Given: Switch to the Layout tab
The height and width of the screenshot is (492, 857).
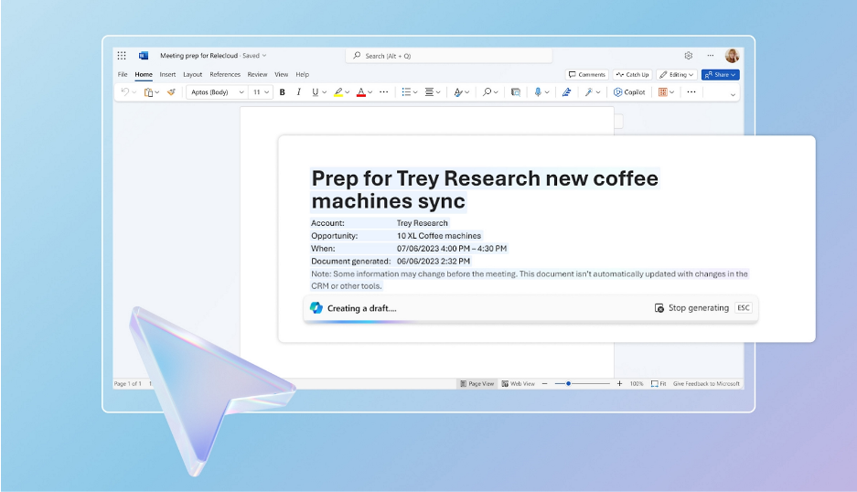Looking at the screenshot, I should click(192, 74).
